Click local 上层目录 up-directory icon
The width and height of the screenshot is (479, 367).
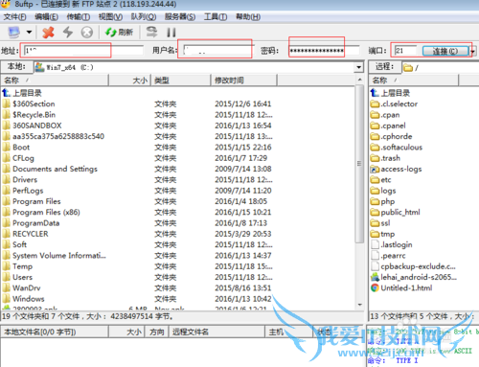tap(7, 93)
